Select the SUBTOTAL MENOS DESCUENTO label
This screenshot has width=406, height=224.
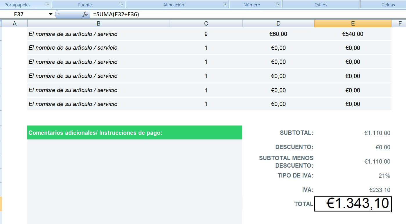pos(286,162)
